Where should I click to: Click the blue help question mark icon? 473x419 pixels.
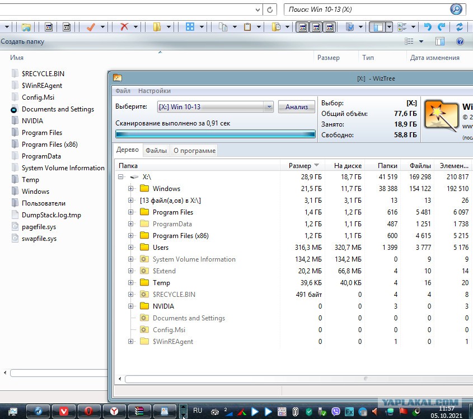pyautogui.click(x=460, y=41)
